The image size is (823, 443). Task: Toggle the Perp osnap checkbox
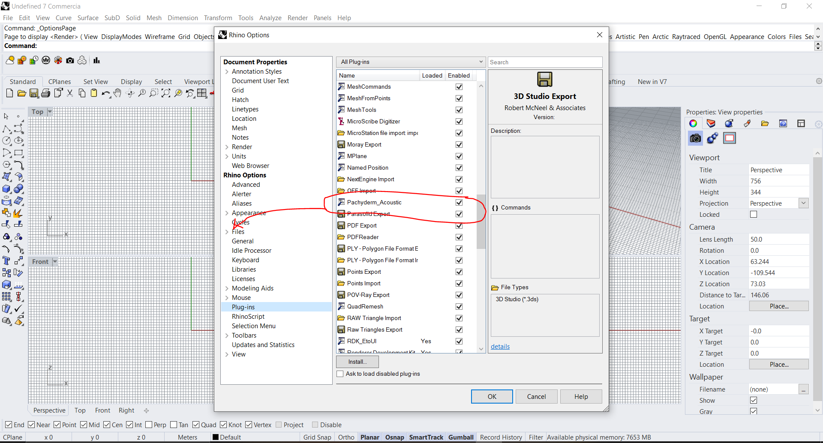click(149, 425)
